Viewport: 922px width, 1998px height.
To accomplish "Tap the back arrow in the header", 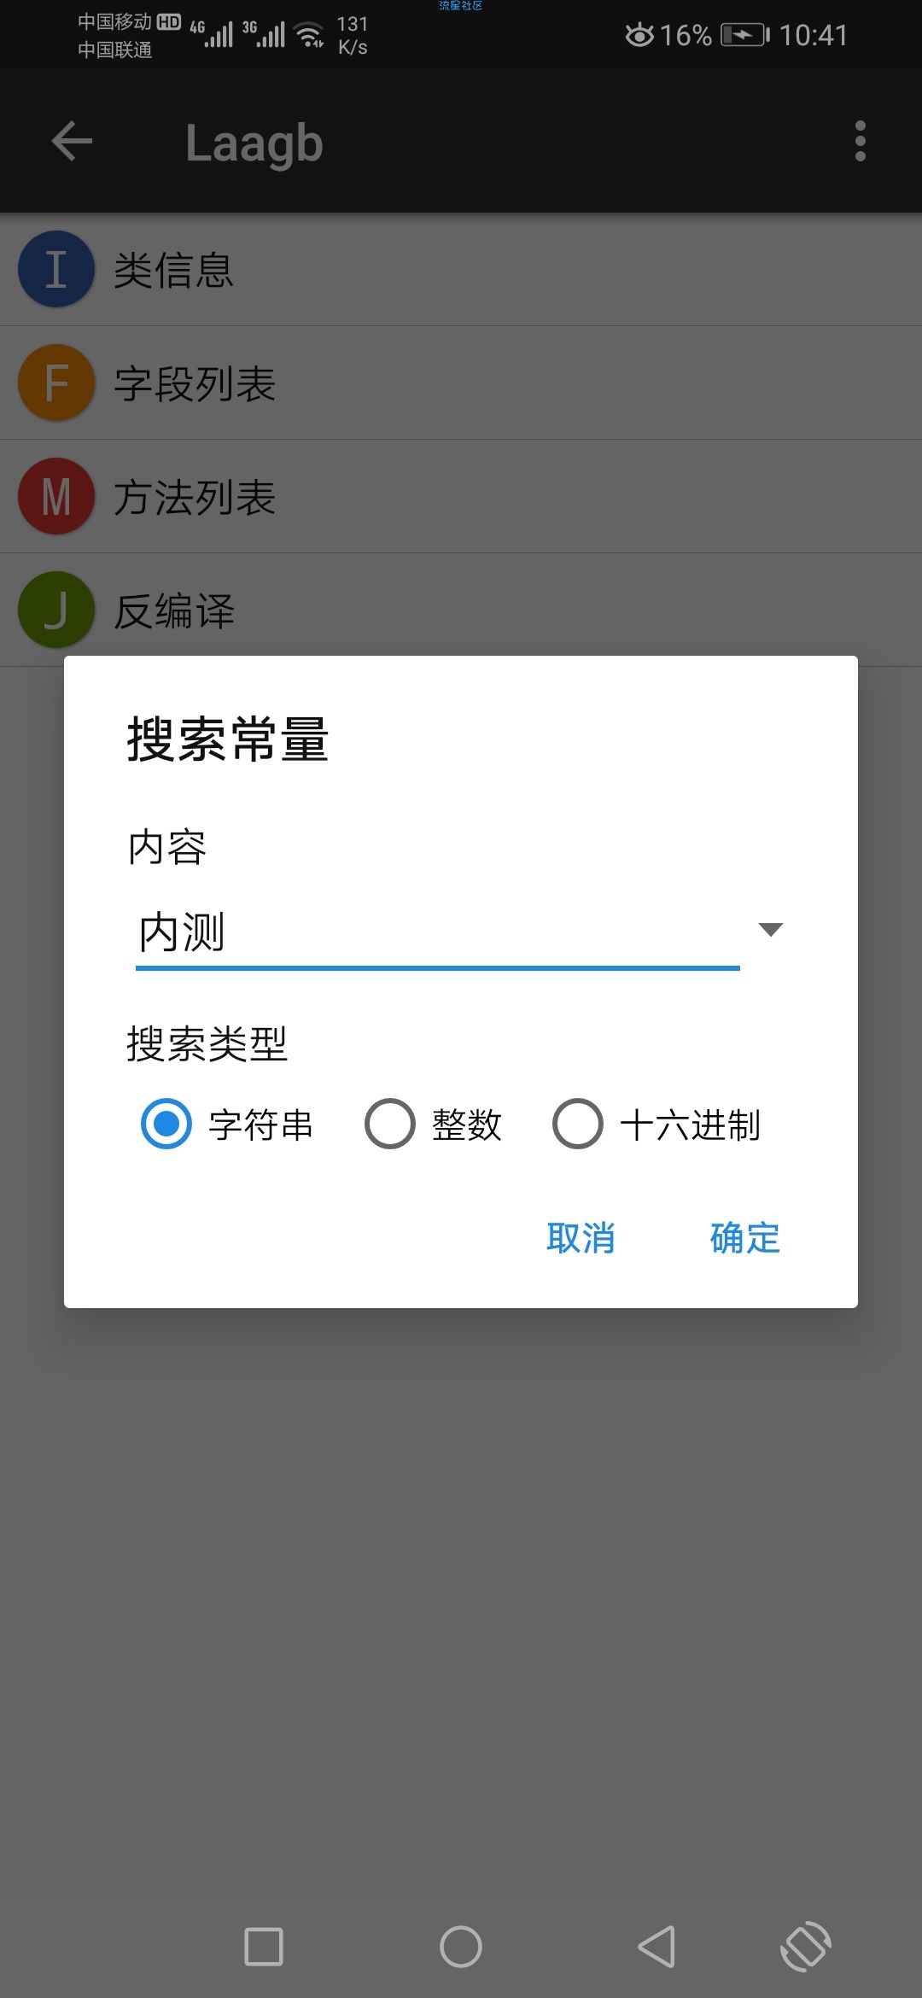I will point(72,141).
